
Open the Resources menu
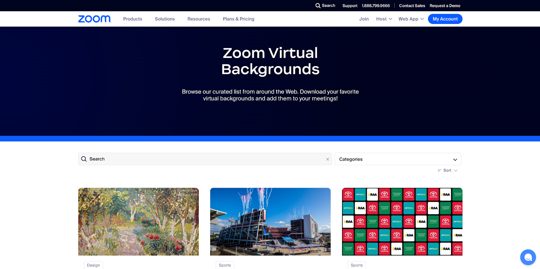pos(199,19)
